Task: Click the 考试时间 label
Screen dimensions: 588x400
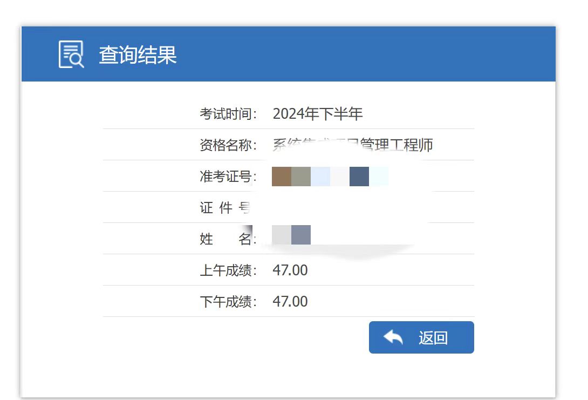Action: (x=228, y=114)
